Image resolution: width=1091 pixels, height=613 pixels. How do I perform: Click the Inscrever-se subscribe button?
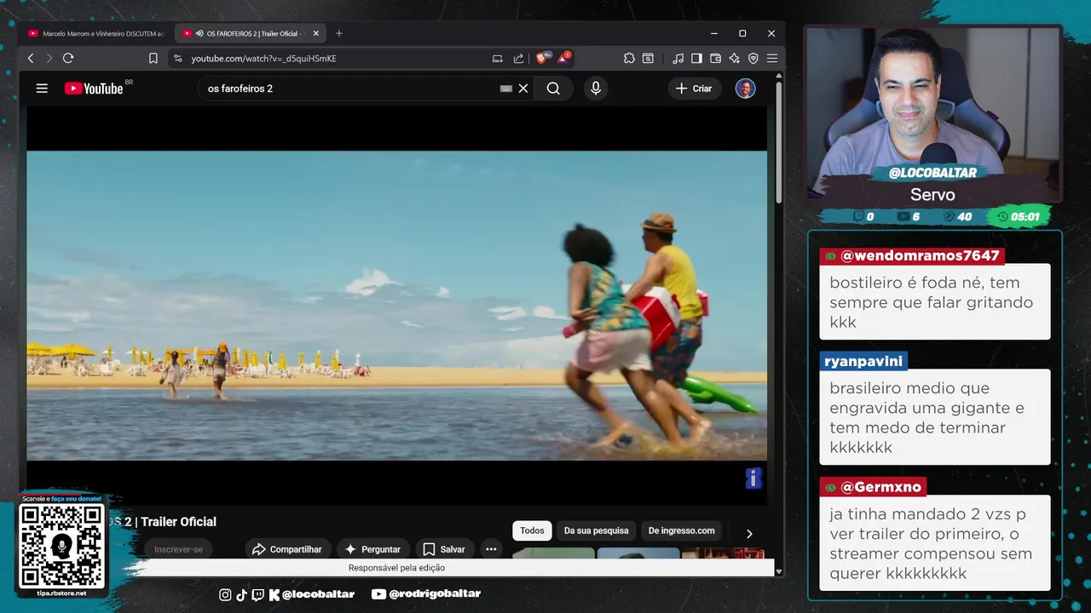point(178,549)
